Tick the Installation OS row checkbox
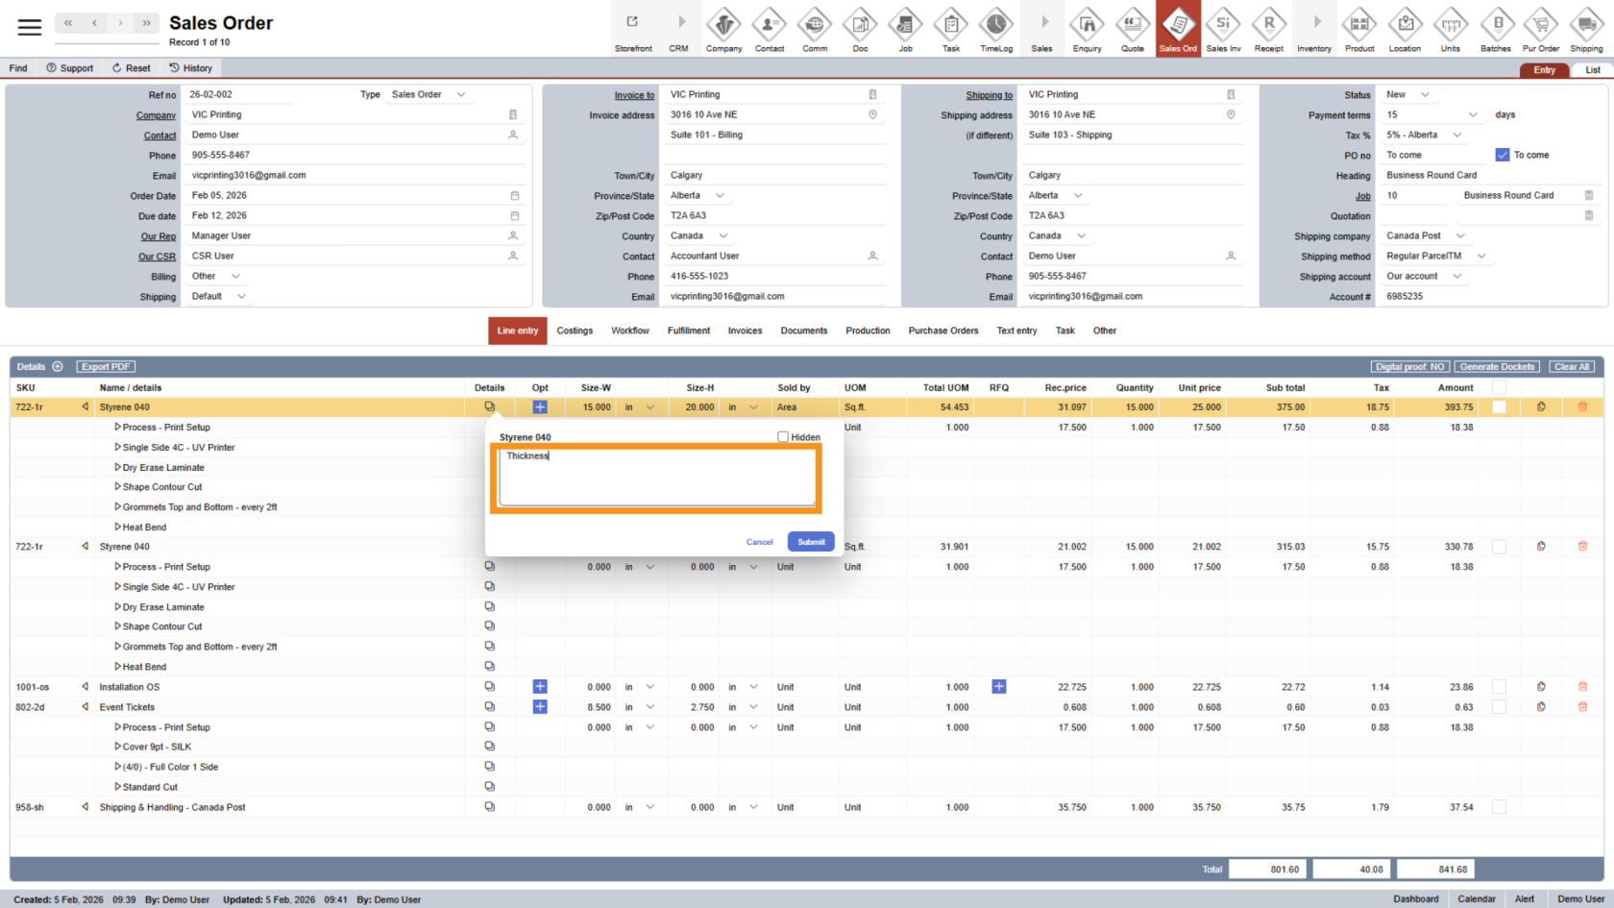The image size is (1614, 908). tap(1499, 687)
